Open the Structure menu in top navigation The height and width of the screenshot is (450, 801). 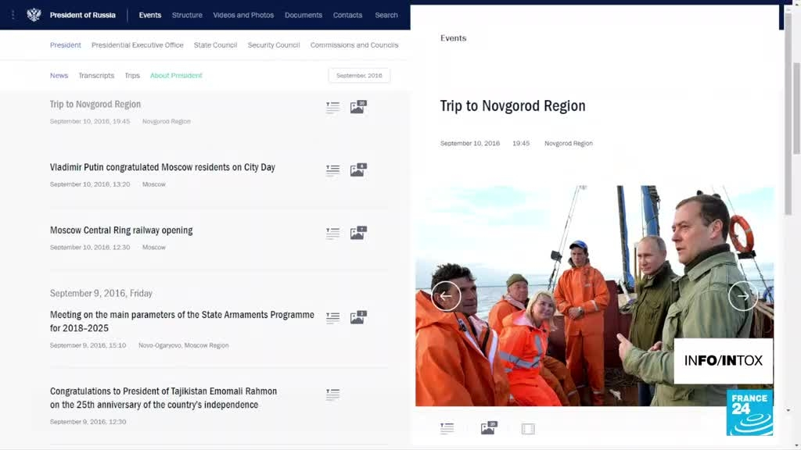(187, 15)
